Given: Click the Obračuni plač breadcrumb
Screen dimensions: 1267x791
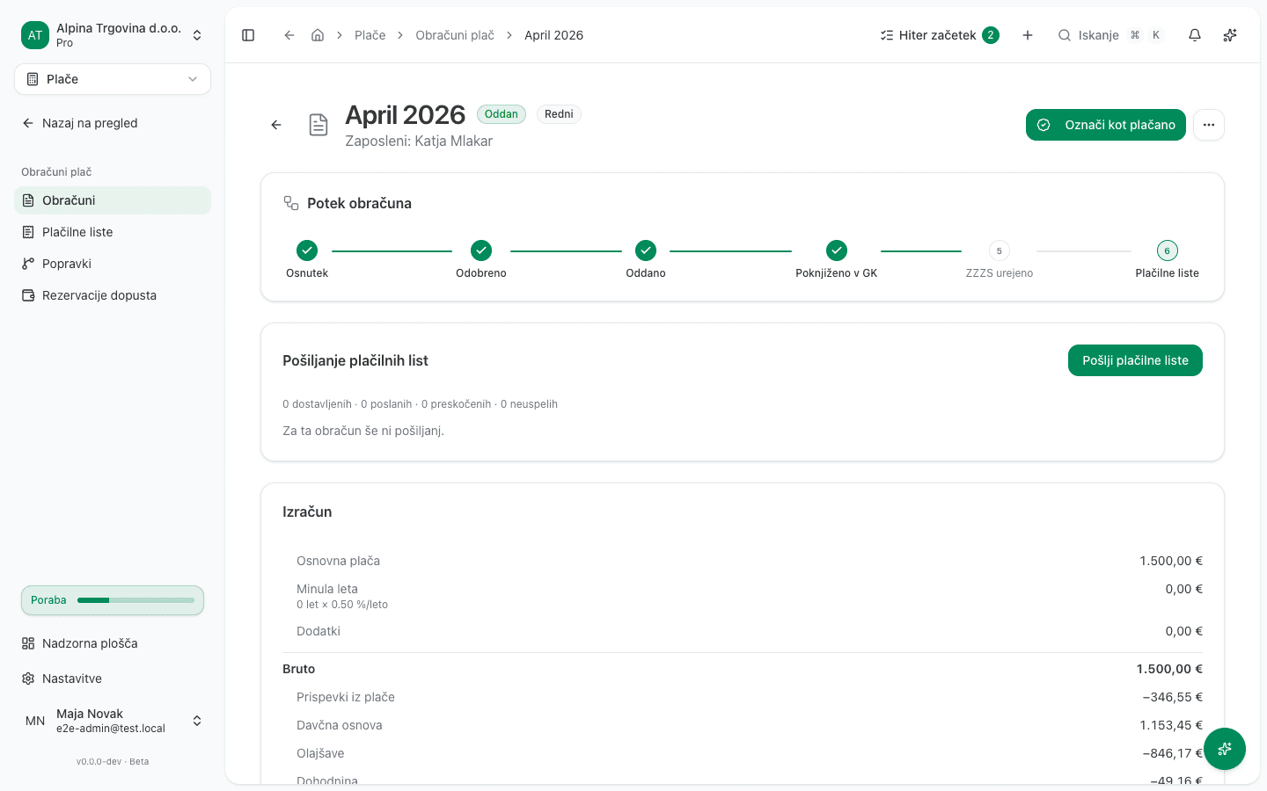Looking at the screenshot, I should (x=455, y=35).
